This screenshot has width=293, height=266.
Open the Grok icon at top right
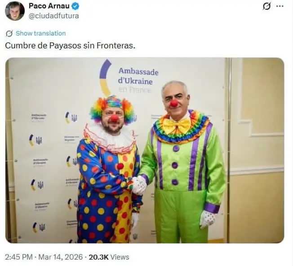pyautogui.click(x=266, y=6)
